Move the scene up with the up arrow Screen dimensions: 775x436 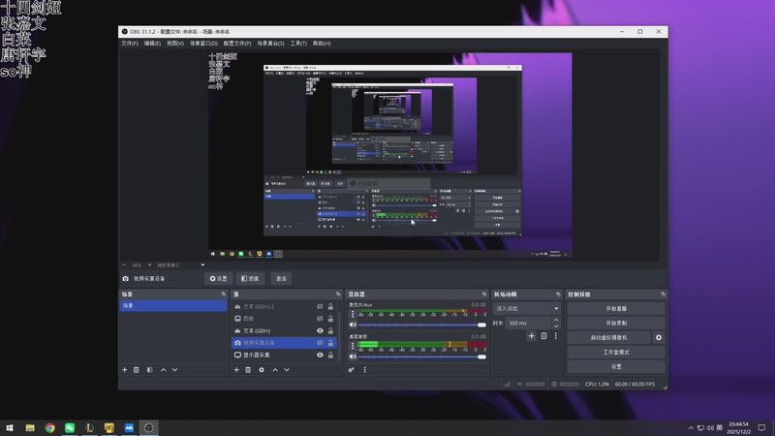(x=163, y=370)
